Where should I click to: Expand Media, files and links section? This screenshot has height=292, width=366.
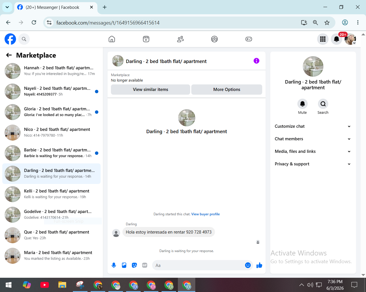[313, 151]
